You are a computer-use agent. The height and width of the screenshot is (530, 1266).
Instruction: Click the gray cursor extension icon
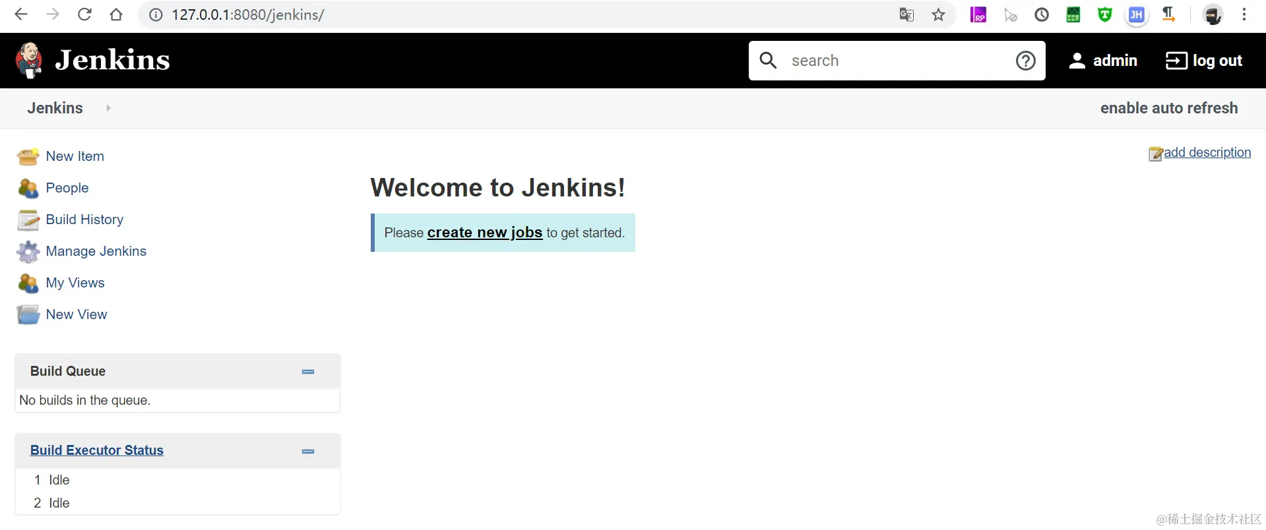click(1010, 15)
